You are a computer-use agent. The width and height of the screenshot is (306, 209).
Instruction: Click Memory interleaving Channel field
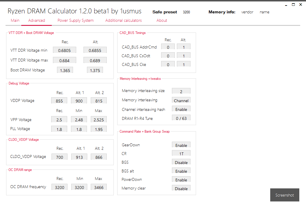click(x=181, y=100)
